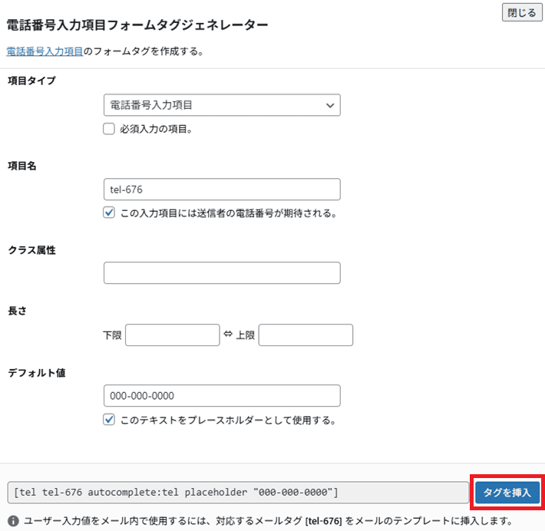Click the 電話番号入力項目フォームタグジェネレーター heading

tap(137, 25)
